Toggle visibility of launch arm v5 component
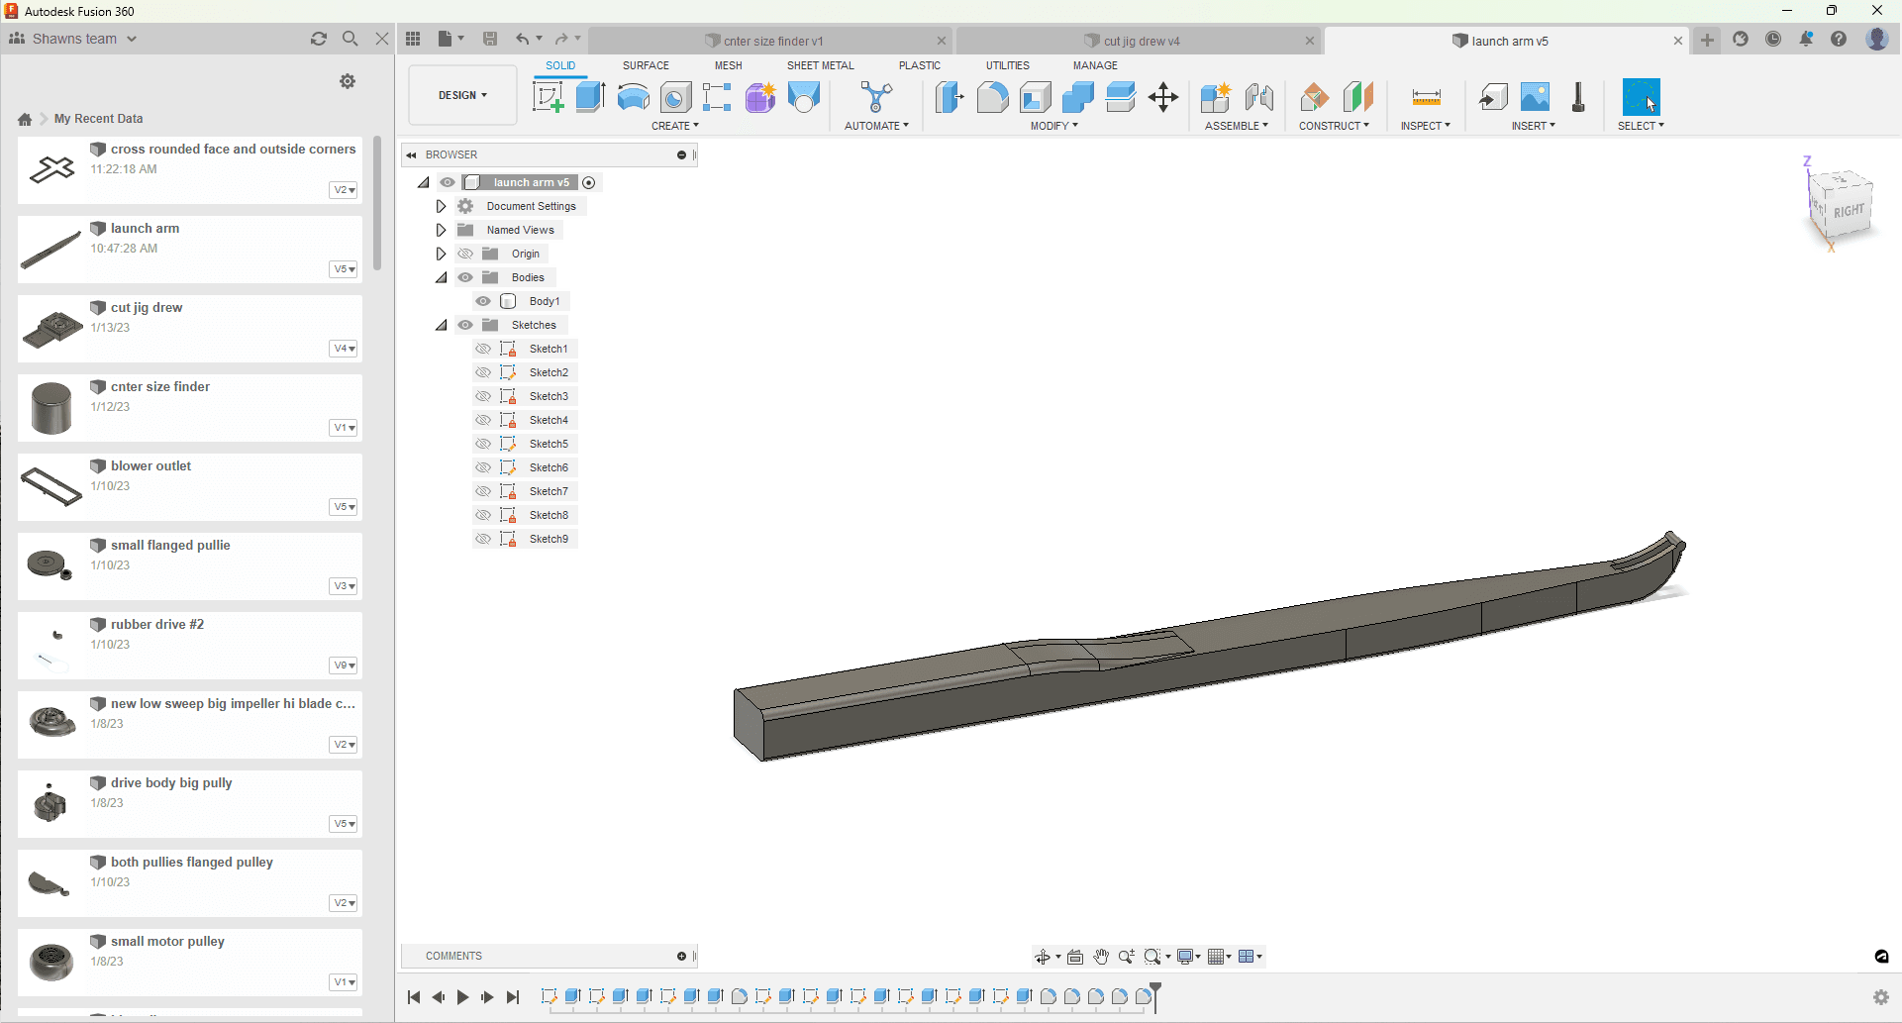1902x1023 pixels. pos(448,182)
